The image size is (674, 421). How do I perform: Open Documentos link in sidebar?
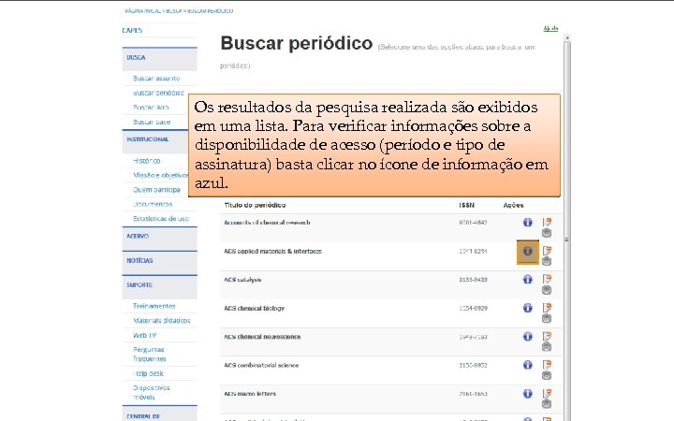[x=153, y=204]
